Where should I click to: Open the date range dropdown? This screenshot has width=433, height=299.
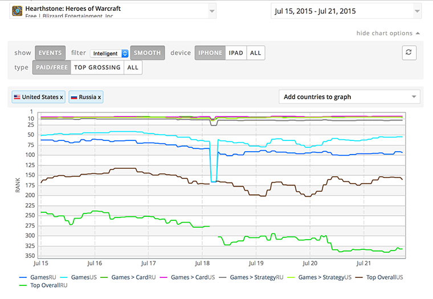pos(416,11)
